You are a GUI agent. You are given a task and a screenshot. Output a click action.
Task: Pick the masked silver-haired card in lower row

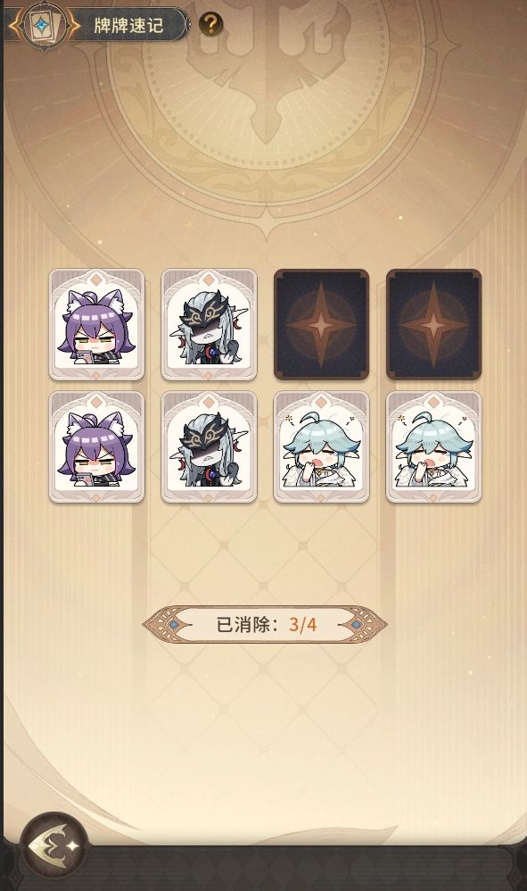tap(209, 446)
